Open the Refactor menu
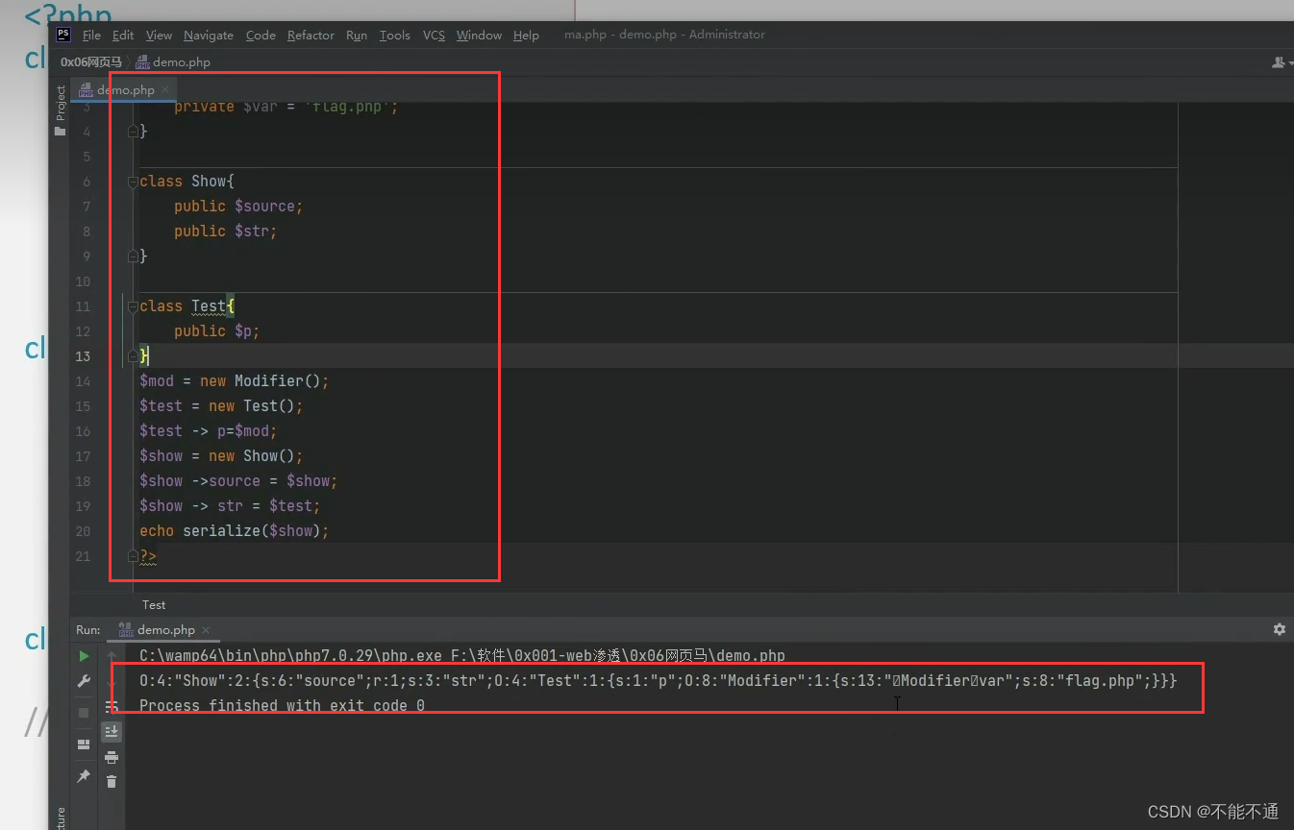Image resolution: width=1294 pixels, height=830 pixels. pos(311,35)
